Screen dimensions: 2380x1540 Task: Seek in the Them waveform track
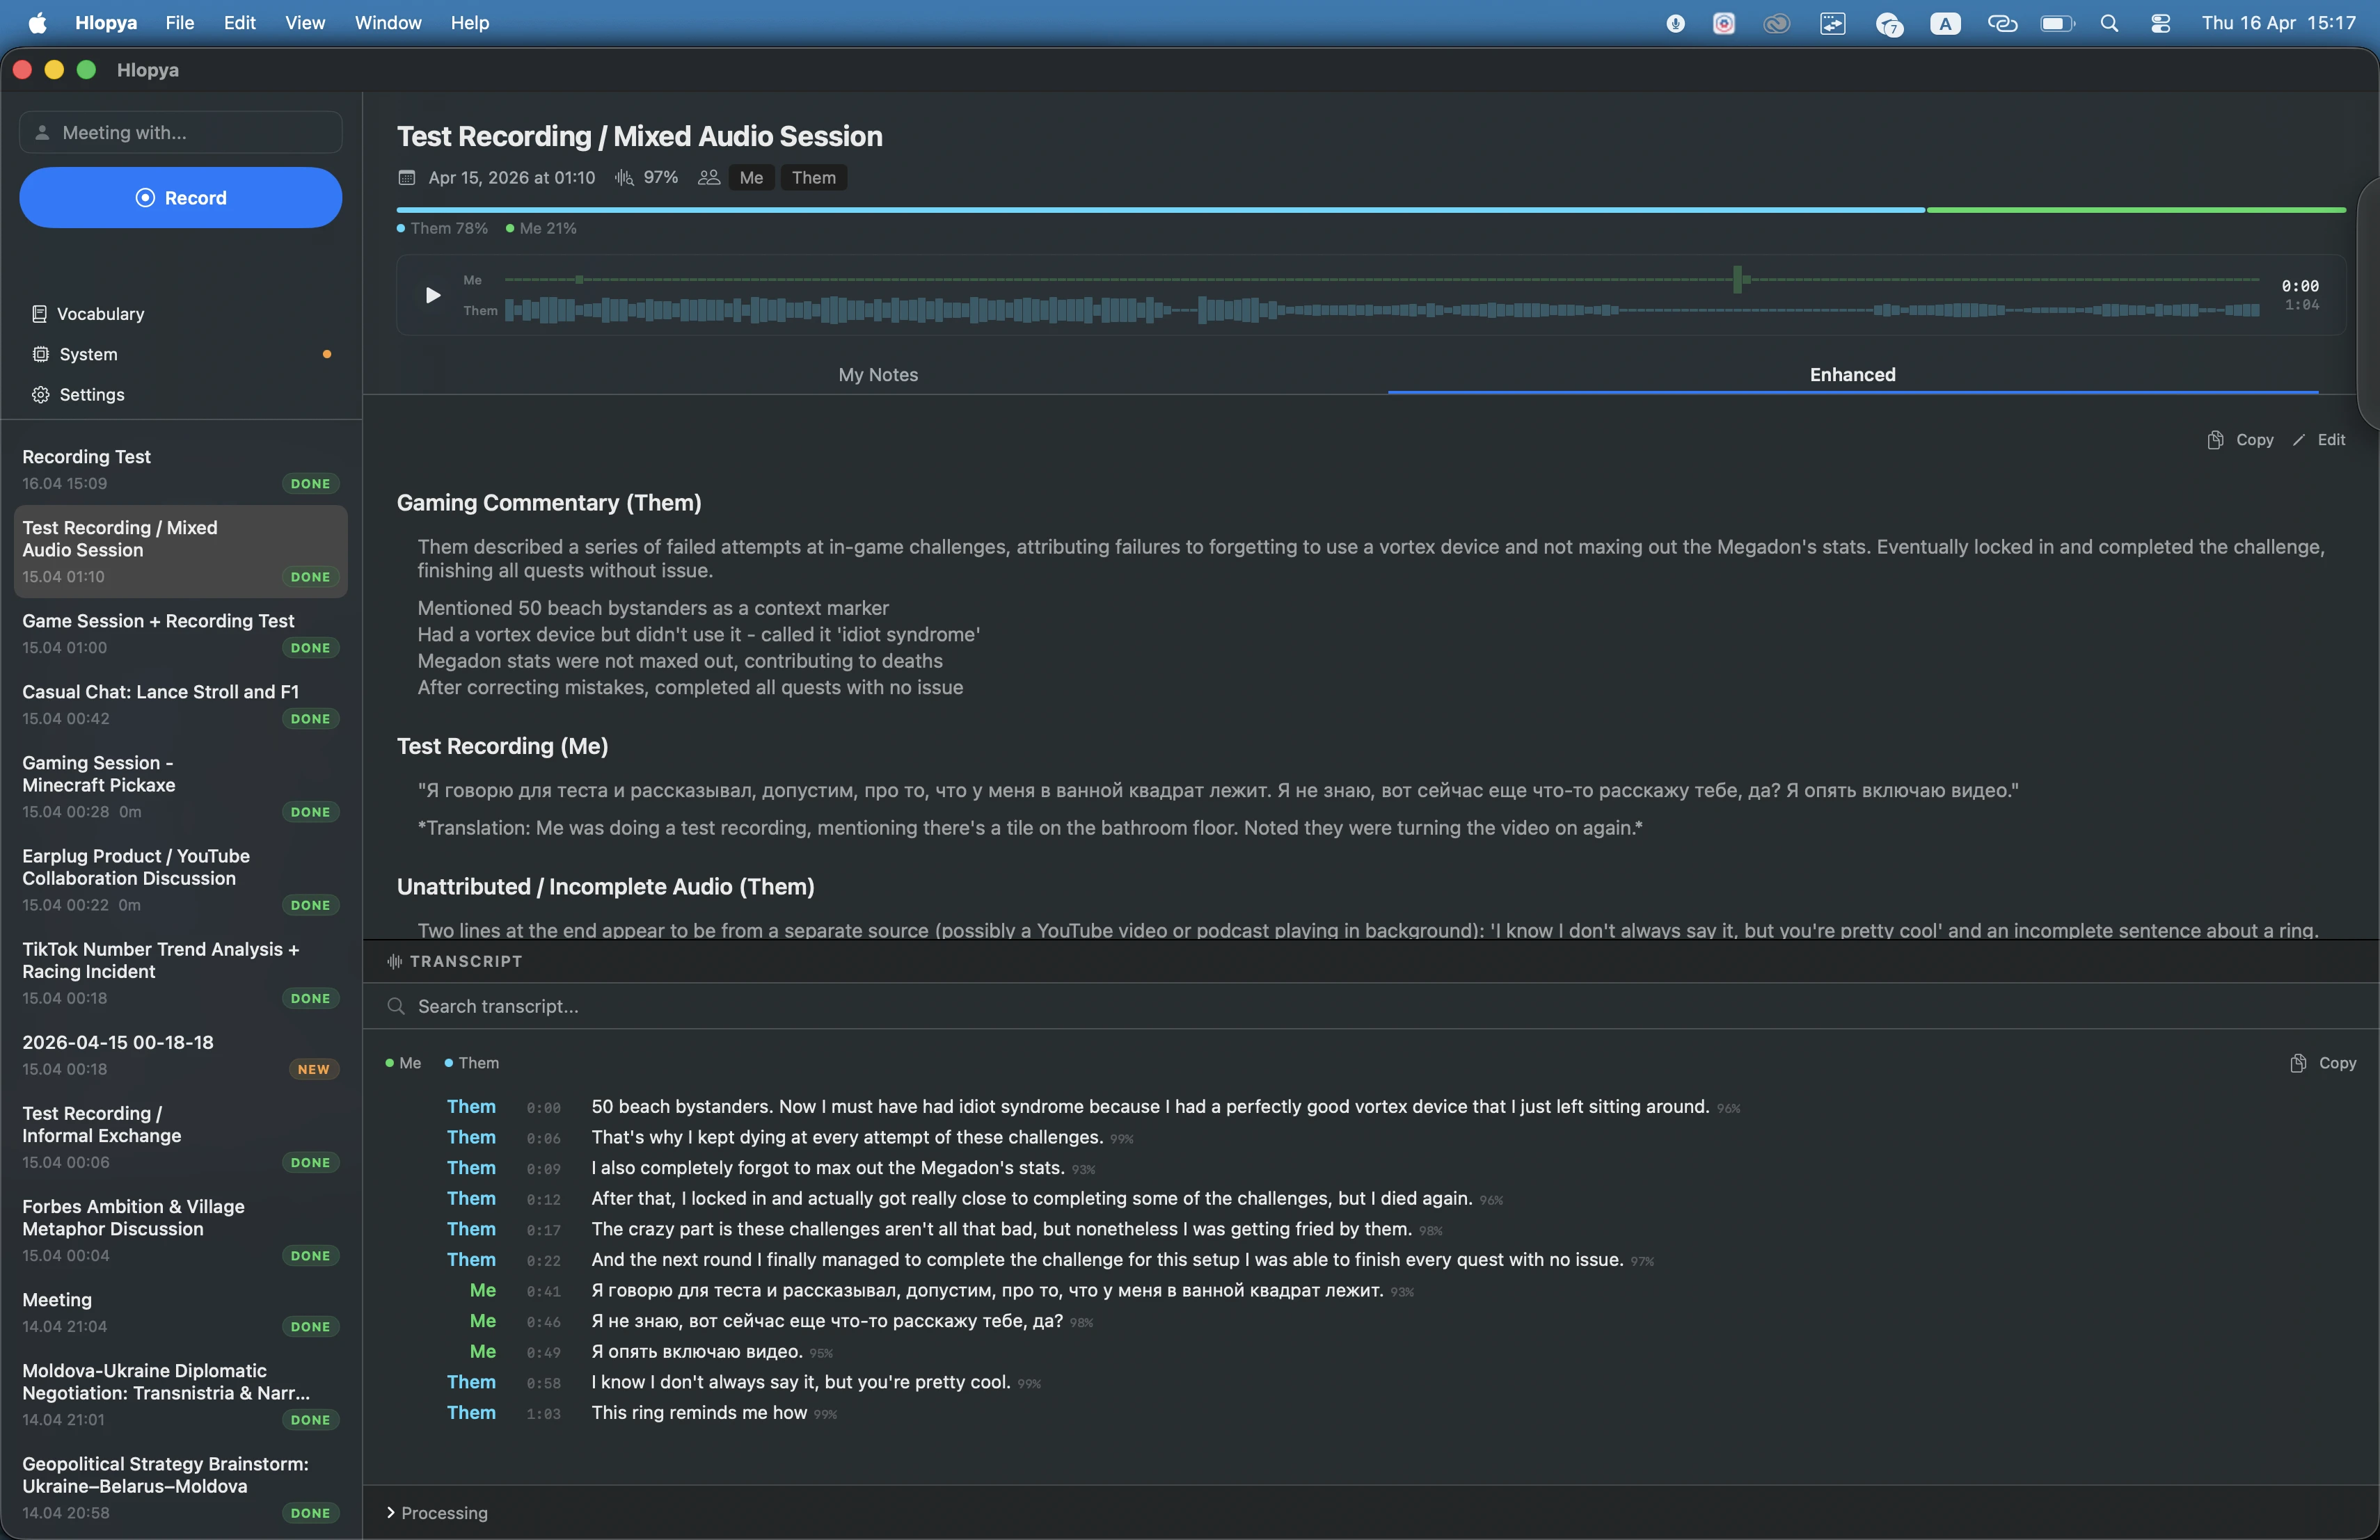pyautogui.click(x=1381, y=311)
